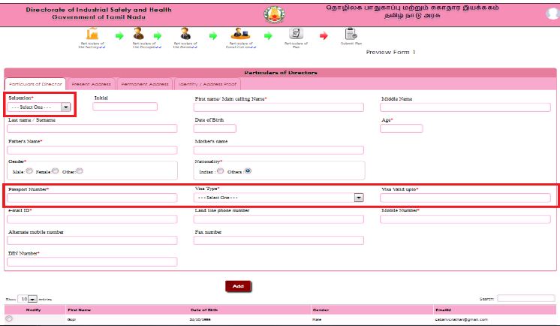Choose Others nationality radio button
The width and height of the screenshot is (560, 326).
[x=248, y=171]
